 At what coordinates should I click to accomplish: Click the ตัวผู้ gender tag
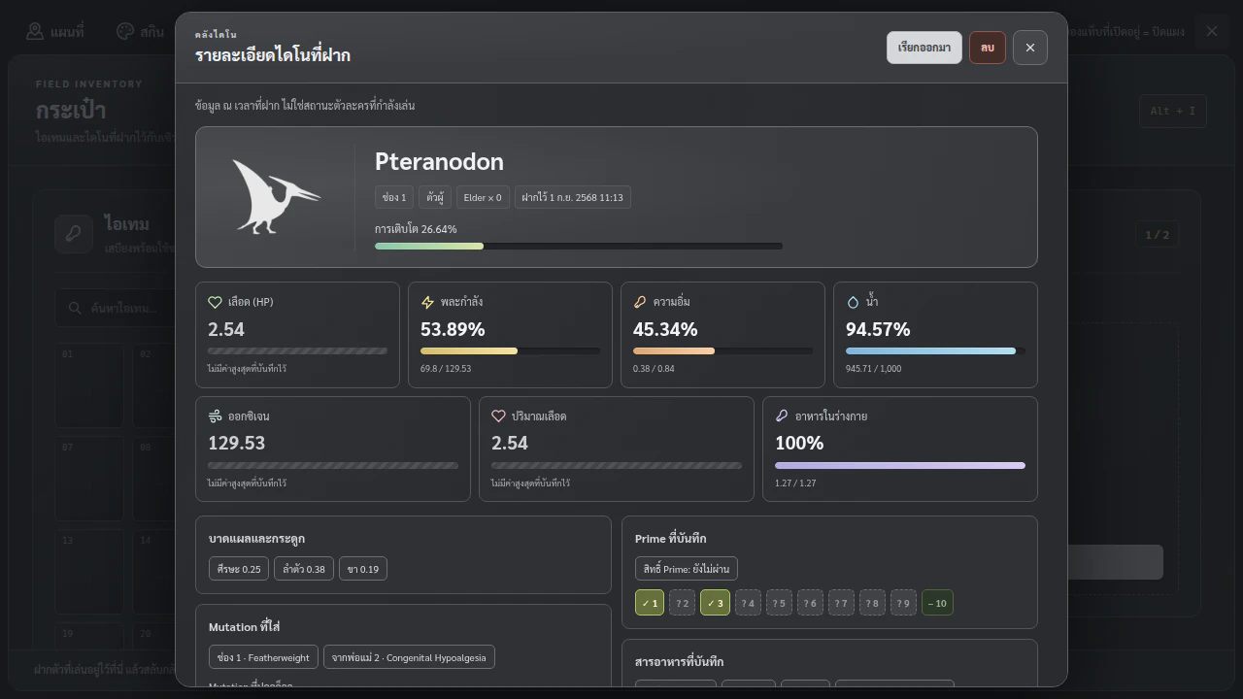(435, 197)
